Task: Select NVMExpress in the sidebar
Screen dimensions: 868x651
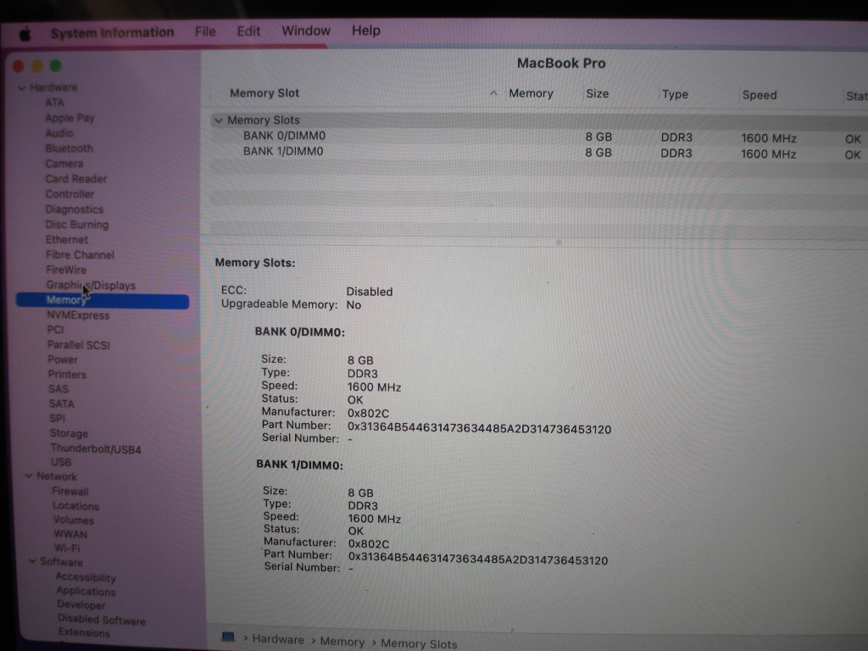Action: (78, 315)
